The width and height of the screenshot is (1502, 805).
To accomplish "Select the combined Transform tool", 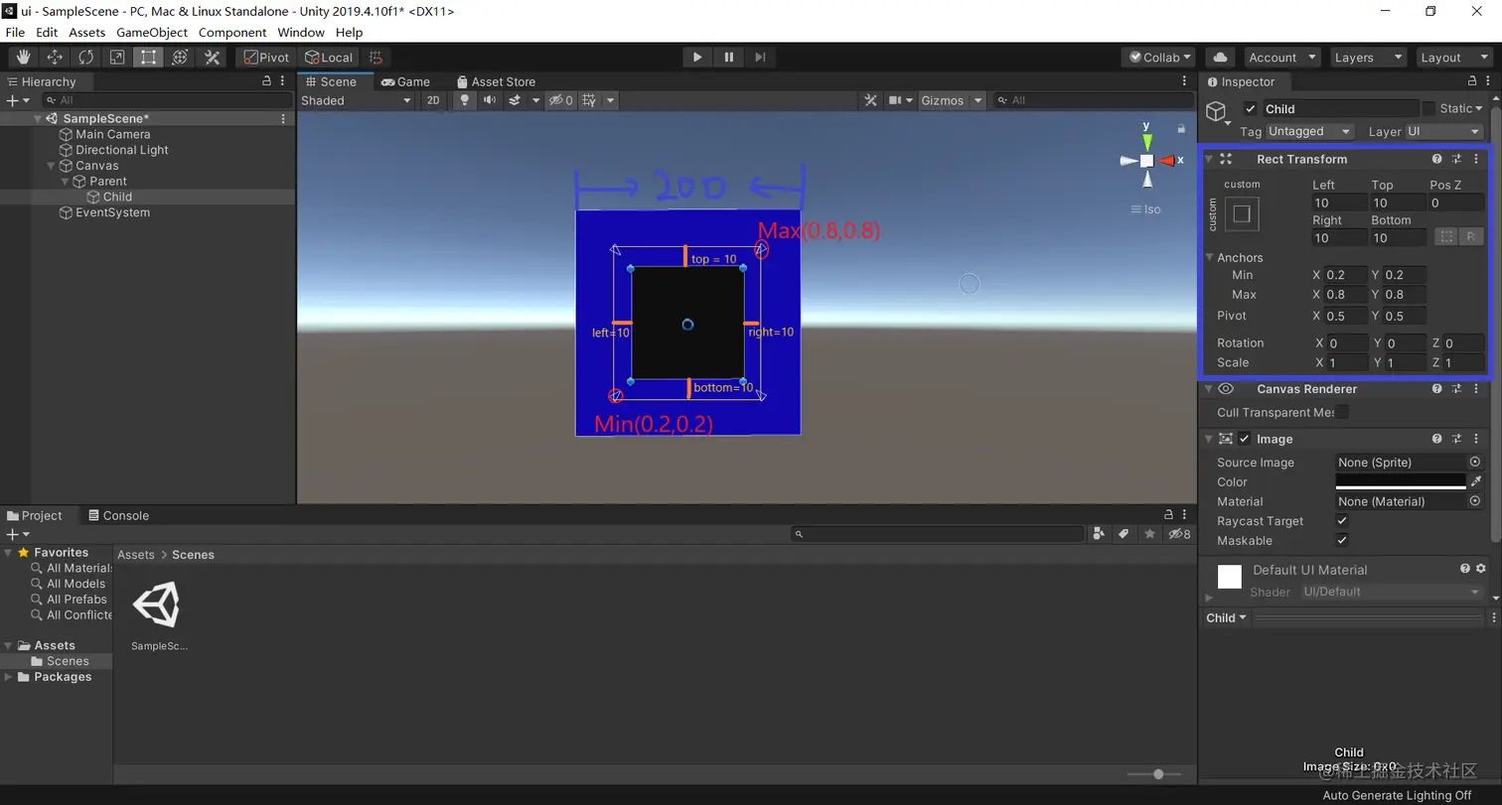I will [x=180, y=58].
